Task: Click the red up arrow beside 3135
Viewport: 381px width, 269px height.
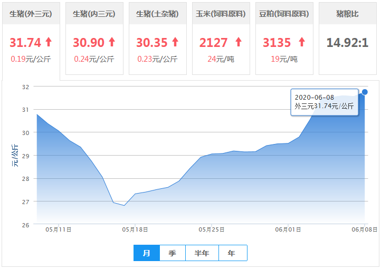Action: (301, 42)
